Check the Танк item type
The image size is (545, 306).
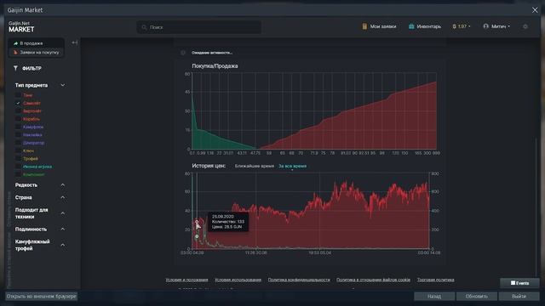click(x=18, y=95)
